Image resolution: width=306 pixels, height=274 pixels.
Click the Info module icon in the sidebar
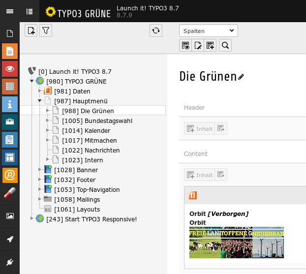tap(9, 104)
